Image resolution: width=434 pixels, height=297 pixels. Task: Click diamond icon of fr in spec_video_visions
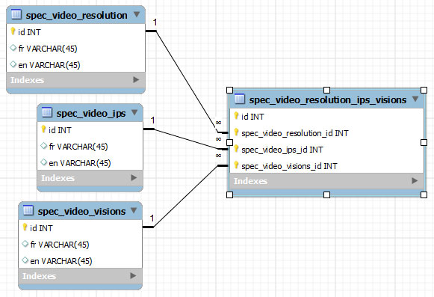(25, 244)
